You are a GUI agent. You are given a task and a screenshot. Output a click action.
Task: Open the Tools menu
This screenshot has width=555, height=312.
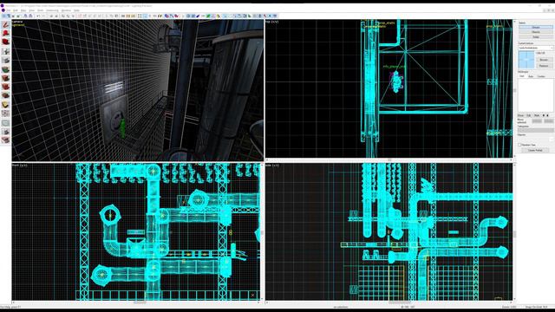click(x=41, y=10)
